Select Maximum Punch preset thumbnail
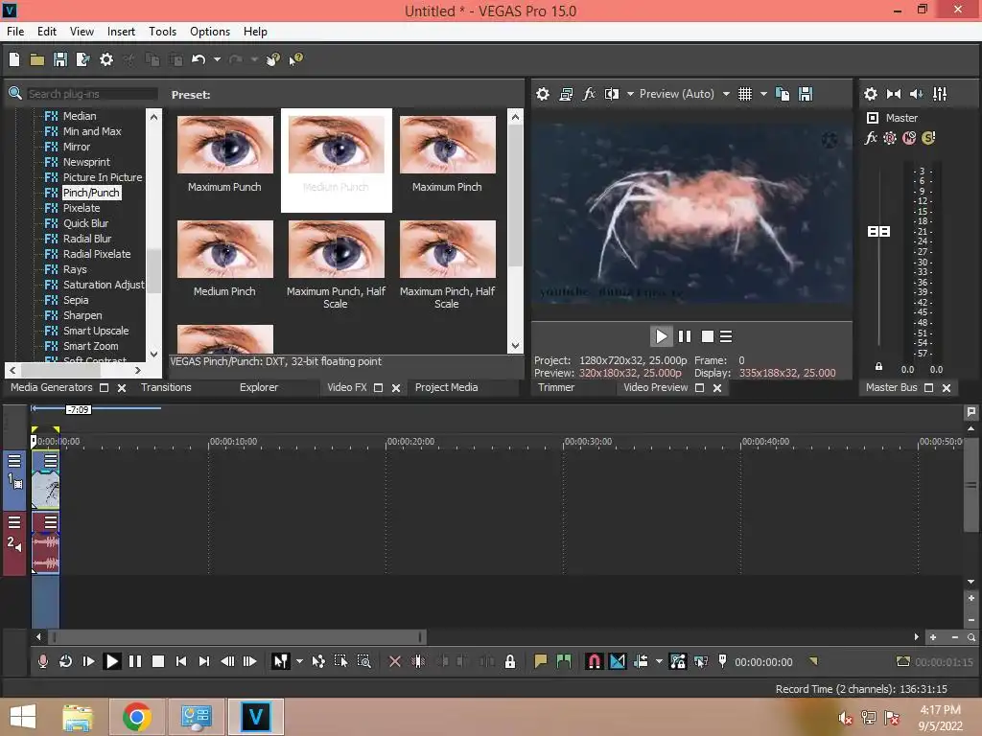The height and width of the screenshot is (736, 982). tap(224, 145)
